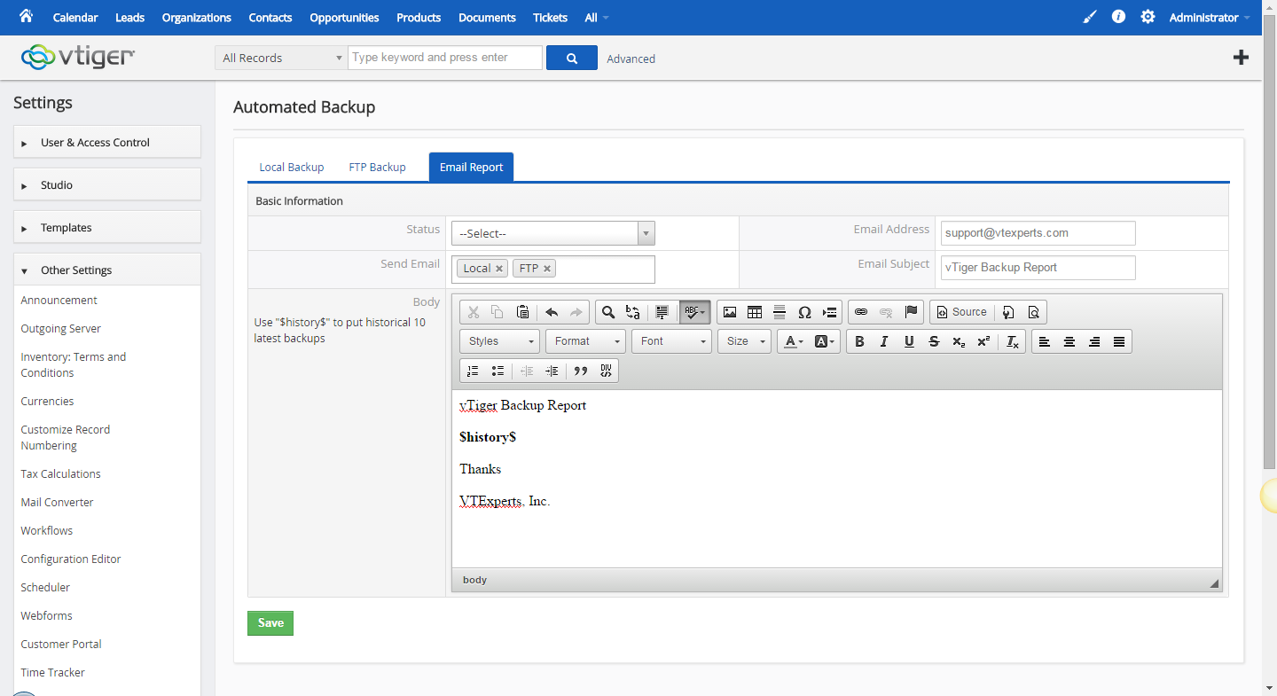Toggle subscript formatting
The height and width of the screenshot is (696, 1277).
tap(959, 341)
